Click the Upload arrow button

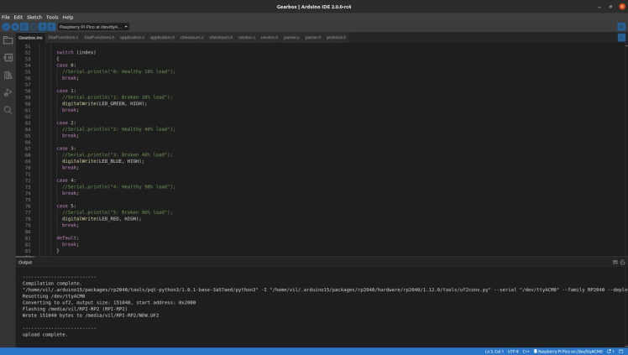click(14, 27)
